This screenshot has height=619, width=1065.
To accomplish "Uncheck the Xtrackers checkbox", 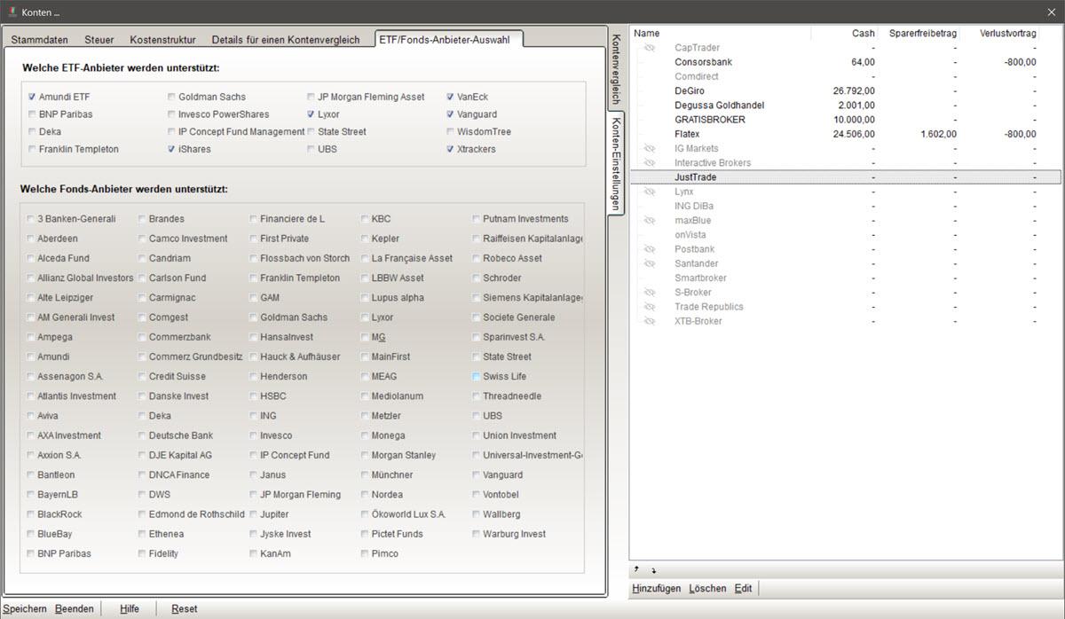I will pyautogui.click(x=451, y=150).
